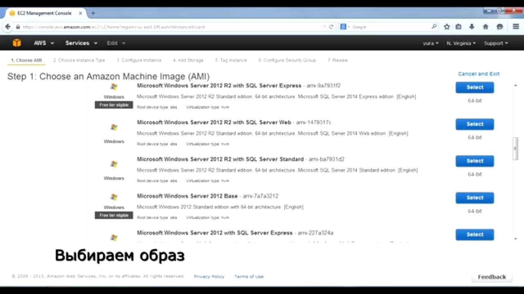
Task: Open the downloads arrow icon
Action: tap(472, 27)
